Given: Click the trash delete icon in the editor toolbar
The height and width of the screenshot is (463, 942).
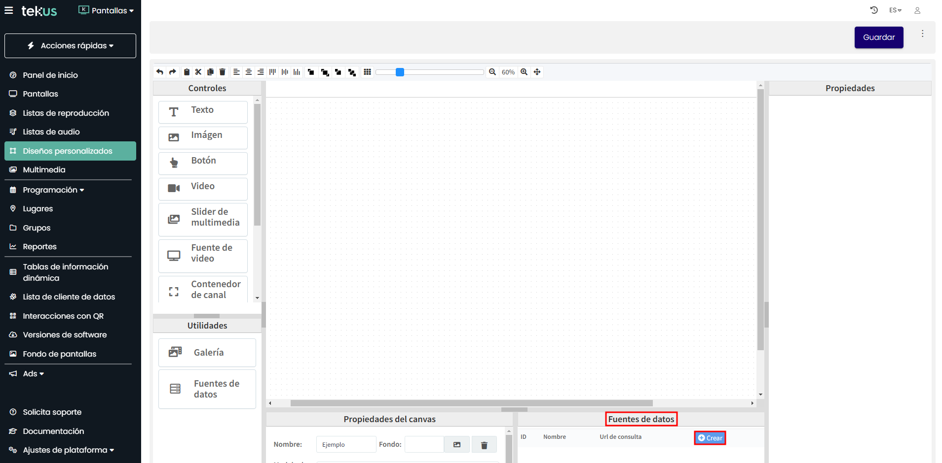Looking at the screenshot, I should pyautogui.click(x=223, y=72).
